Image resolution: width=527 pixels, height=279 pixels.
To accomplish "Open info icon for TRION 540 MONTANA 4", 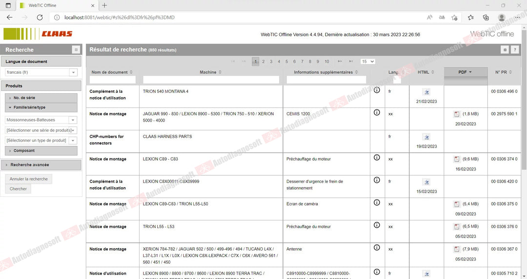I will coord(377,90).
